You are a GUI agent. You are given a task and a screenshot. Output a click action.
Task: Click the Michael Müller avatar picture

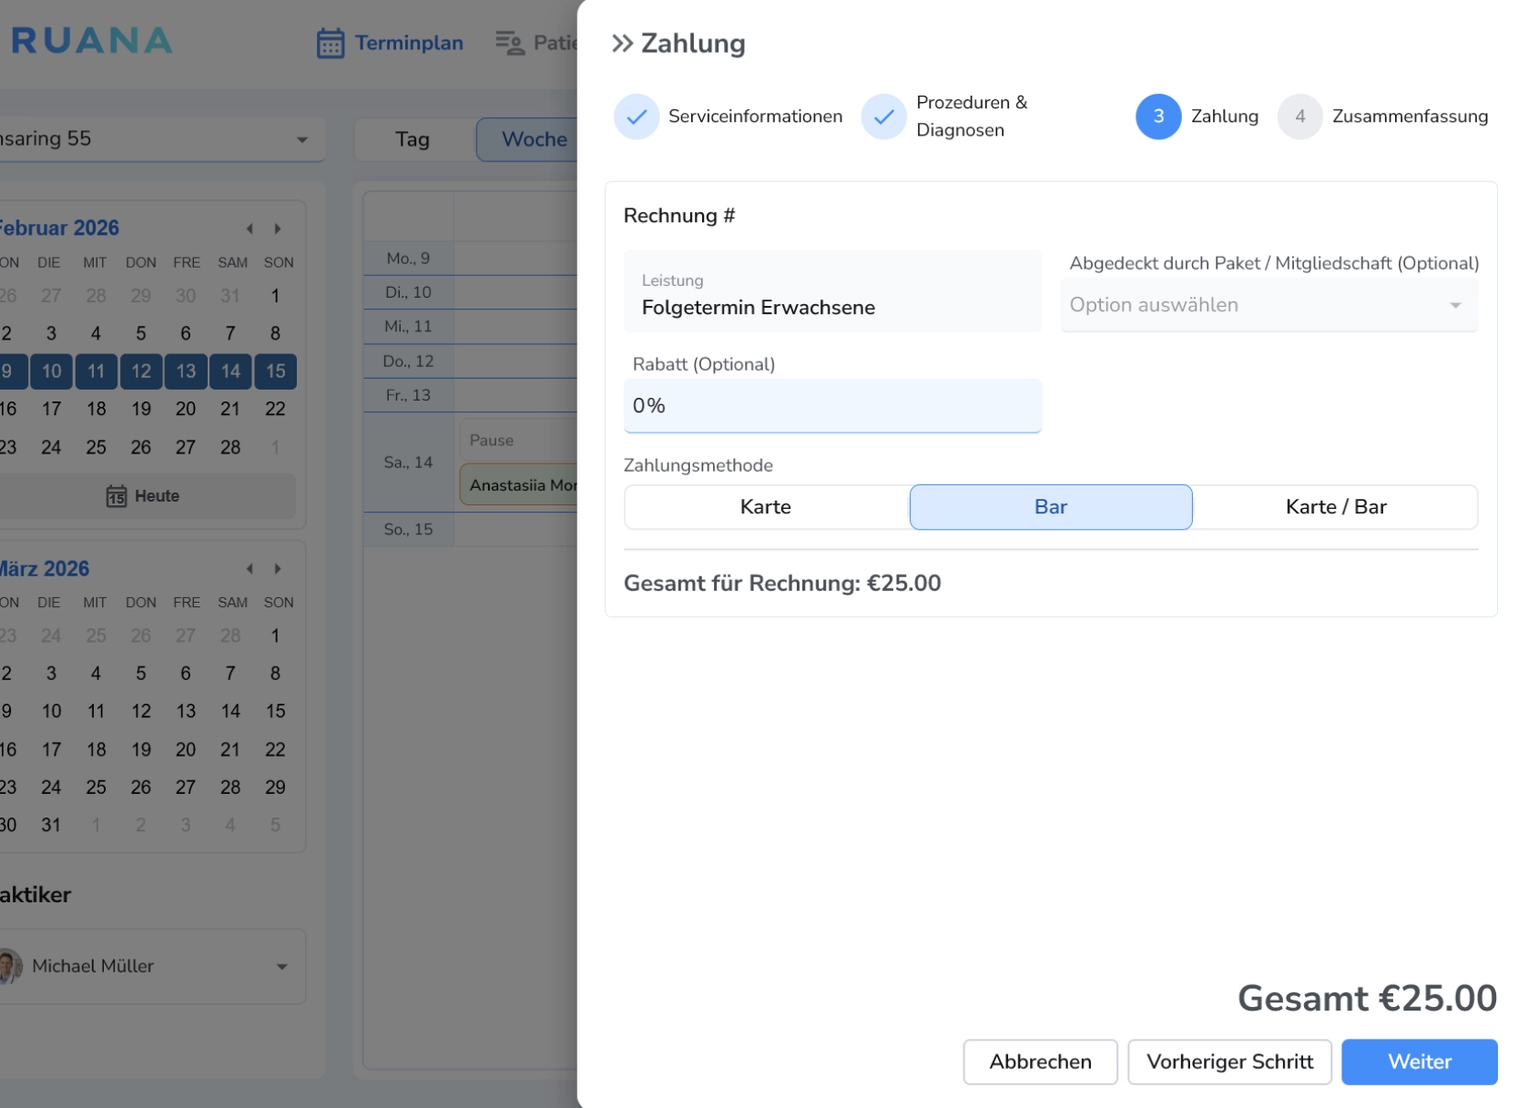point(11,966)
